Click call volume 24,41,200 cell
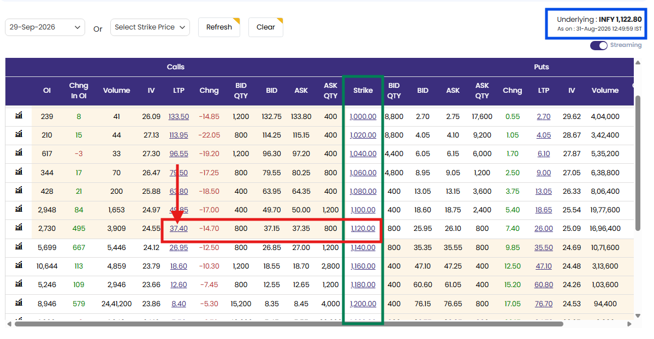Viewport: 654px width, 339px height. 116,304
